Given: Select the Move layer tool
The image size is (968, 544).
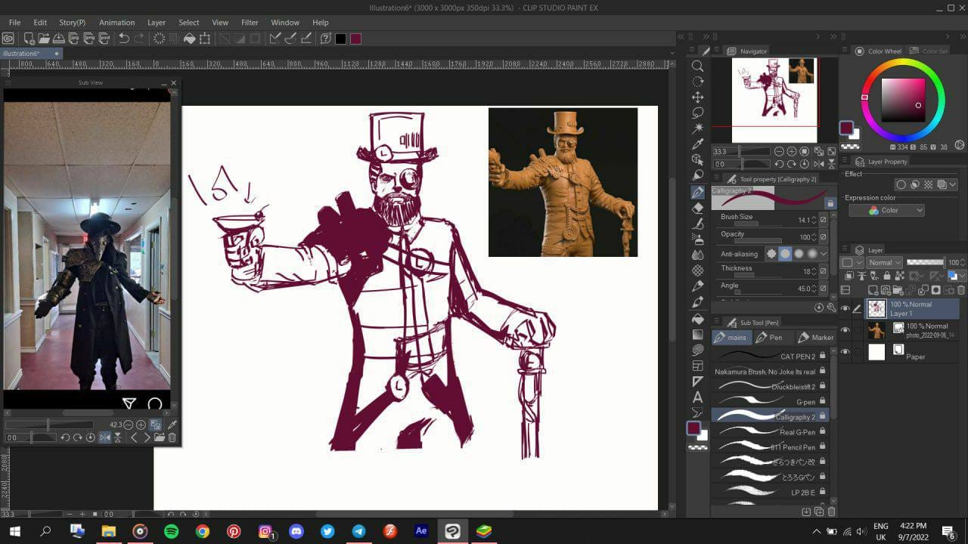Looking at the screenshot, I should coord(697,97).
